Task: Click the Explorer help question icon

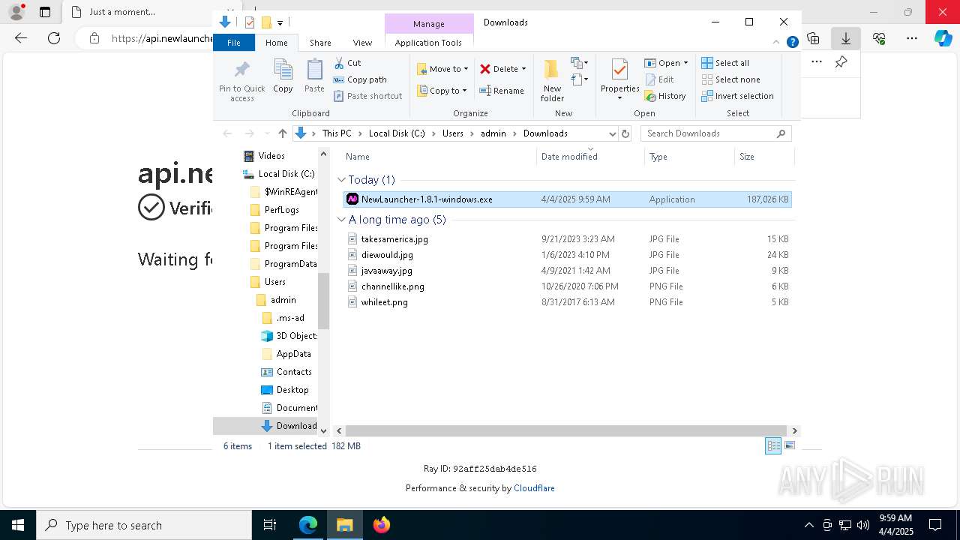Action: tap(792, 43)
